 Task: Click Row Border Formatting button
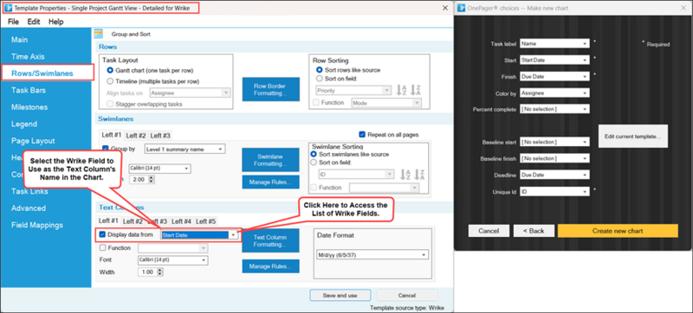click(270, 90)
